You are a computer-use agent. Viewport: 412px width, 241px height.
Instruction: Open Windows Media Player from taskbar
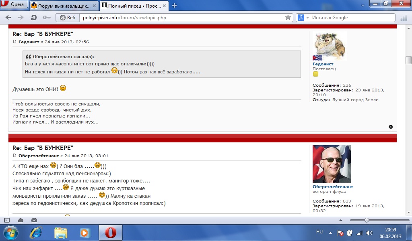85,233
